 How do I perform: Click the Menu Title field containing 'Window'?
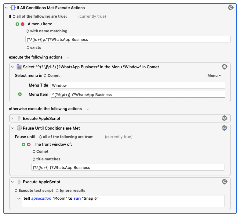[x=137, y=85]
